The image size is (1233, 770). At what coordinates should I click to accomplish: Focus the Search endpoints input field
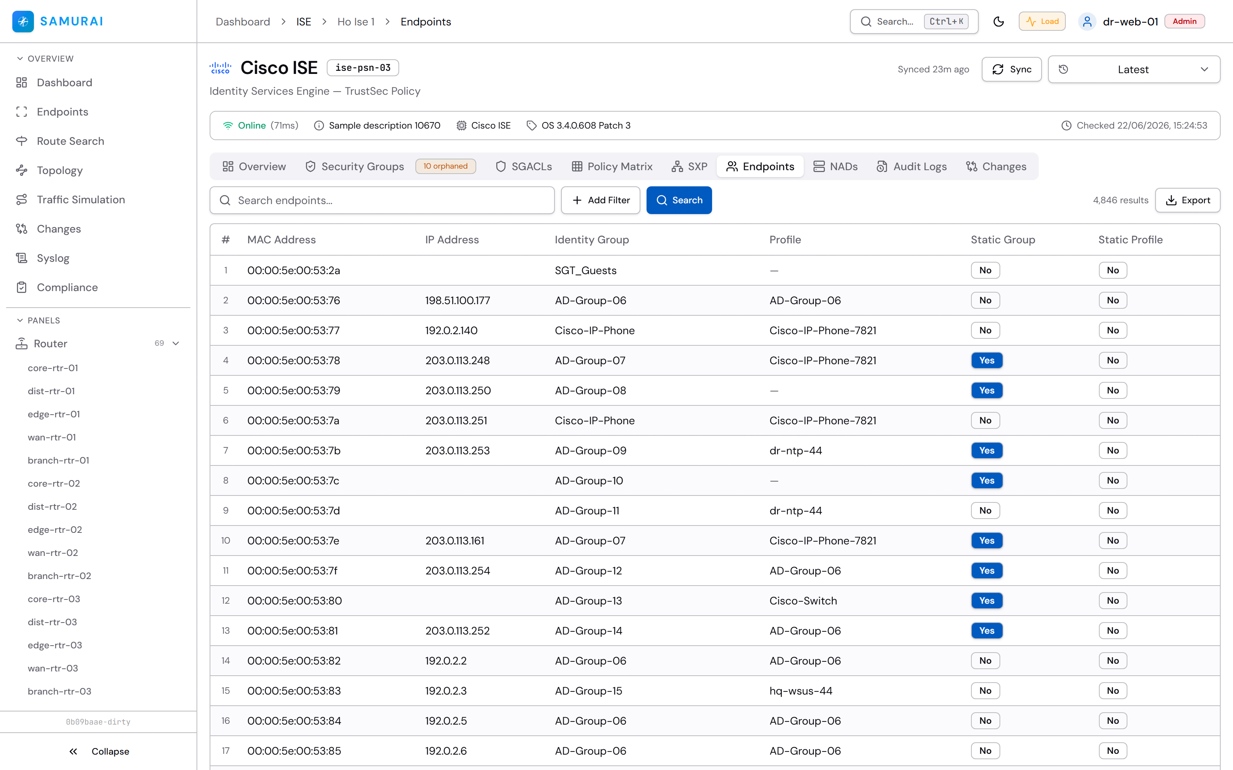tap(382, 200)
